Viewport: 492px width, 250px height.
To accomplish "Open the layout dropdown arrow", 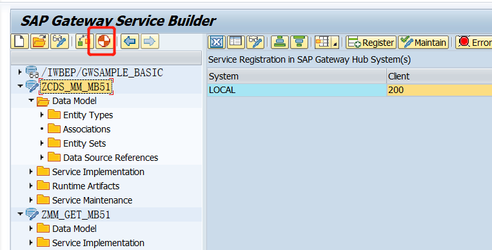I will click(335, 42).
